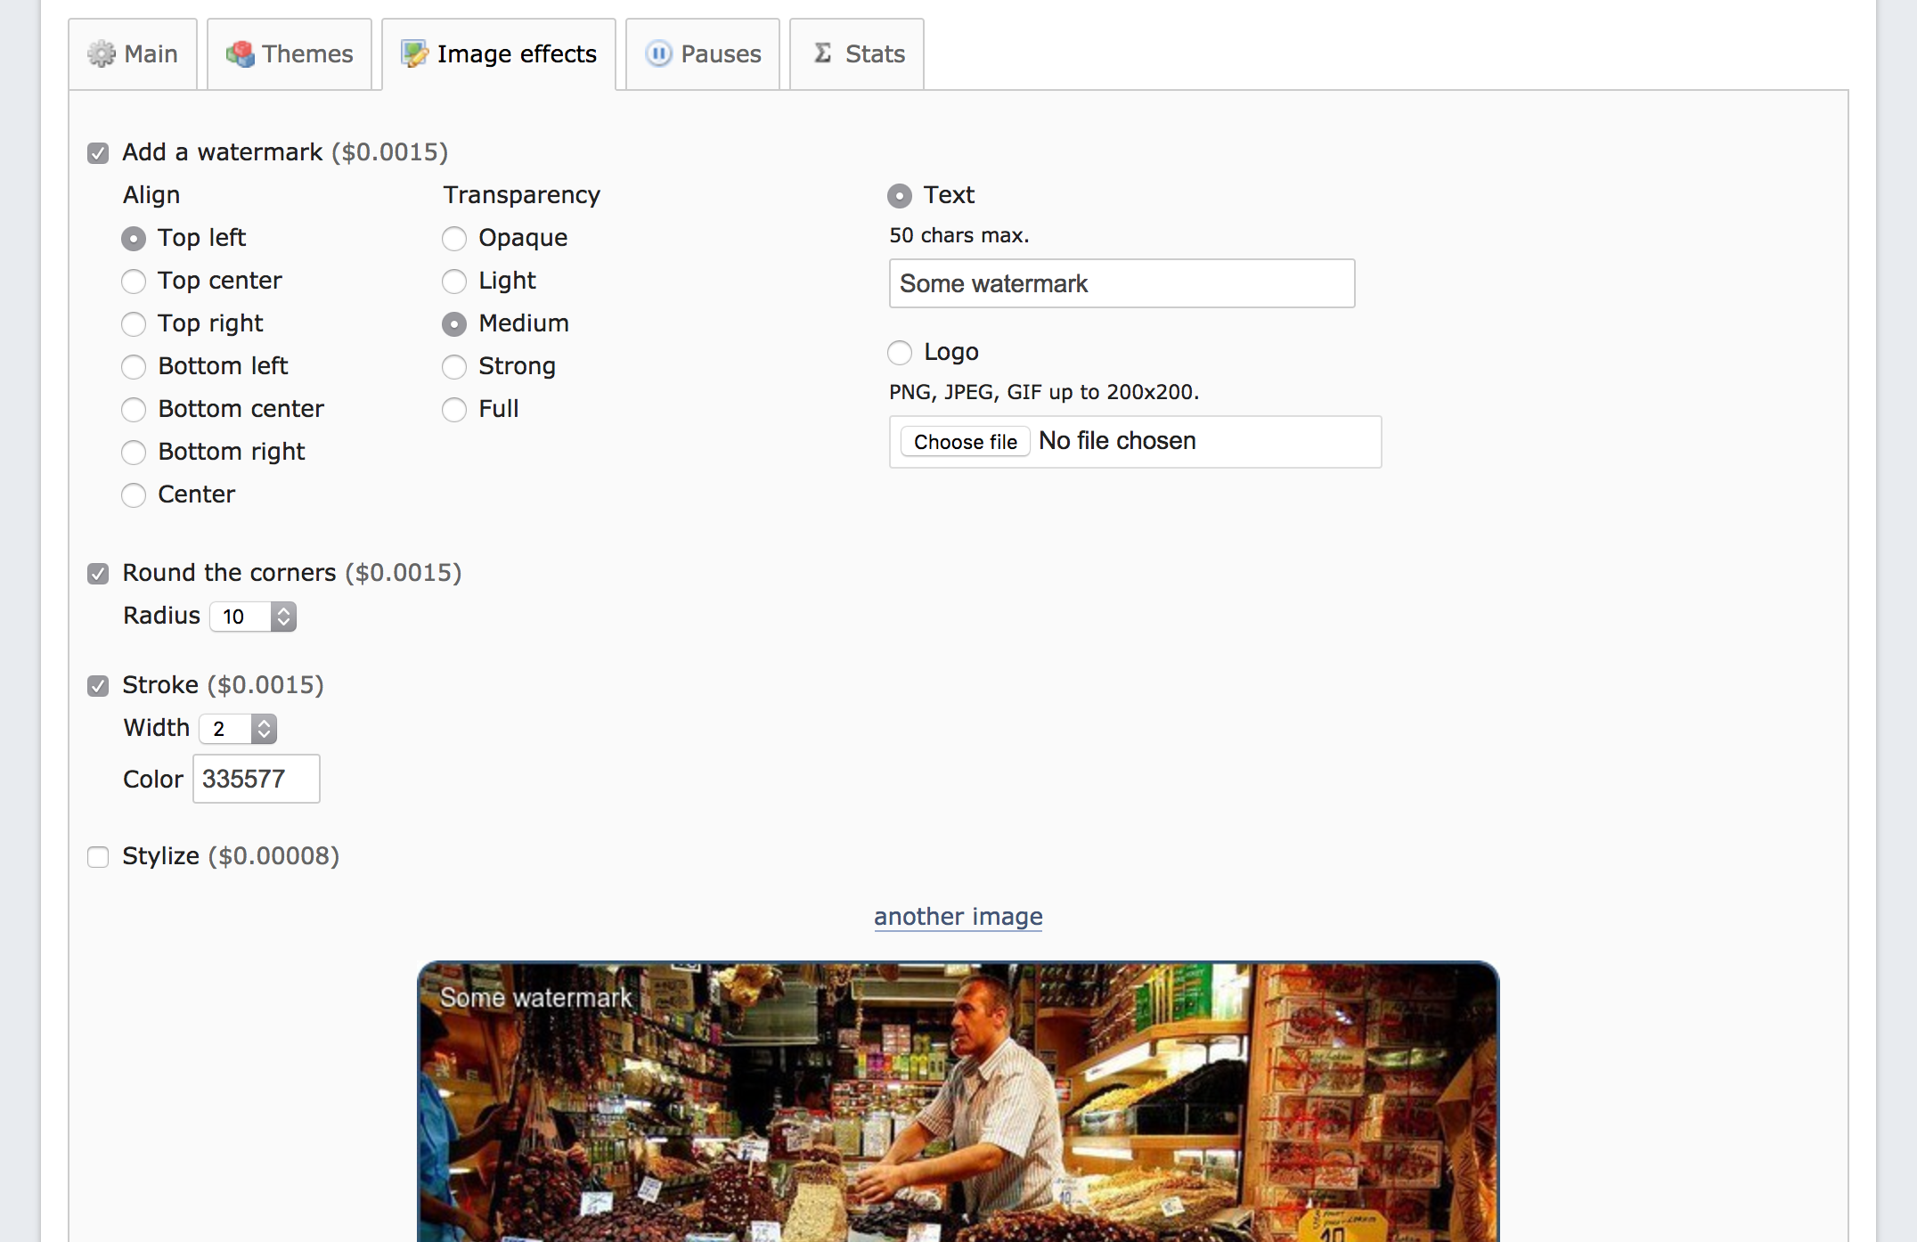Select the Logo watermark radio button
1917x1242 pixels.
pos(900,353)
